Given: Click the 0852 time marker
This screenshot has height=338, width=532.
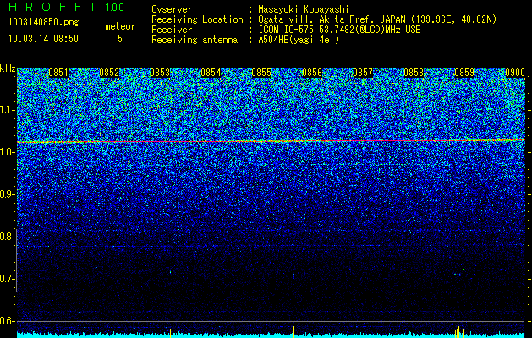Looking at the screenshot, I should pyautogui.click(x=109, y=73).
